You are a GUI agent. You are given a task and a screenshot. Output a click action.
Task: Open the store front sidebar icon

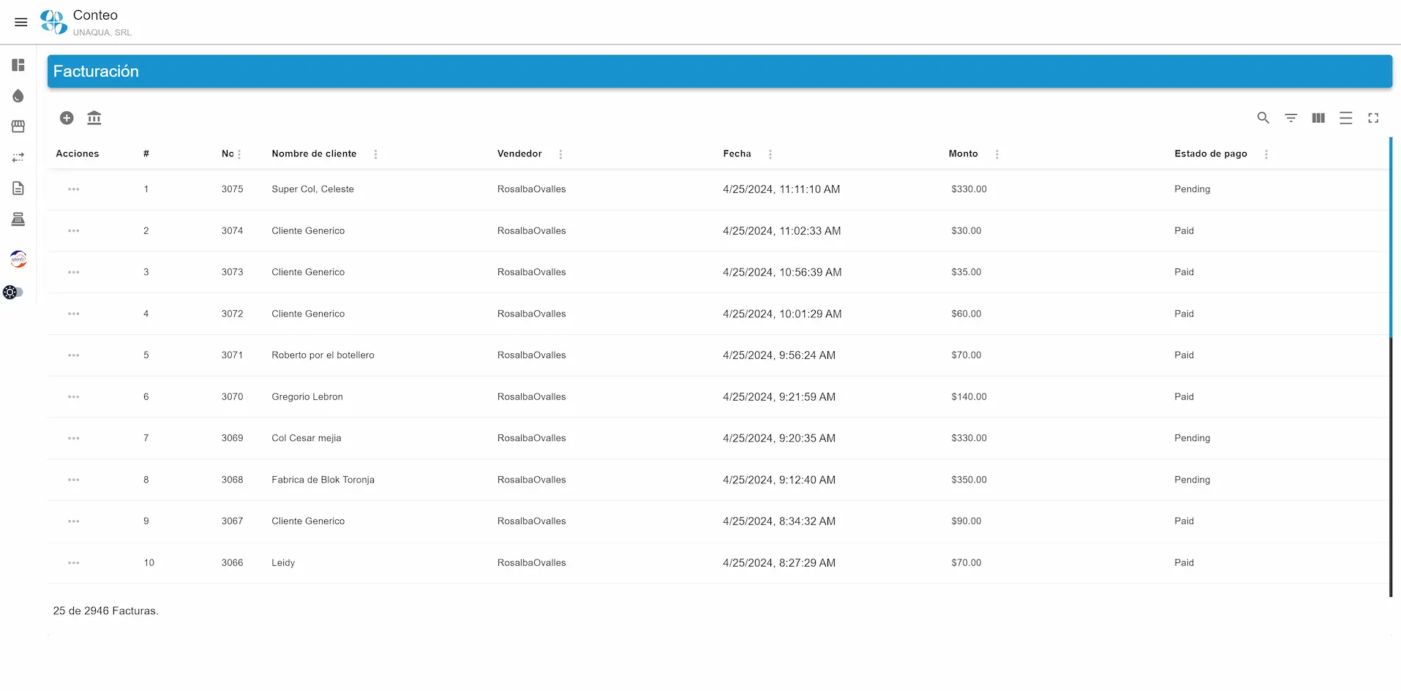pyautogui.click(x=18, y=127)
